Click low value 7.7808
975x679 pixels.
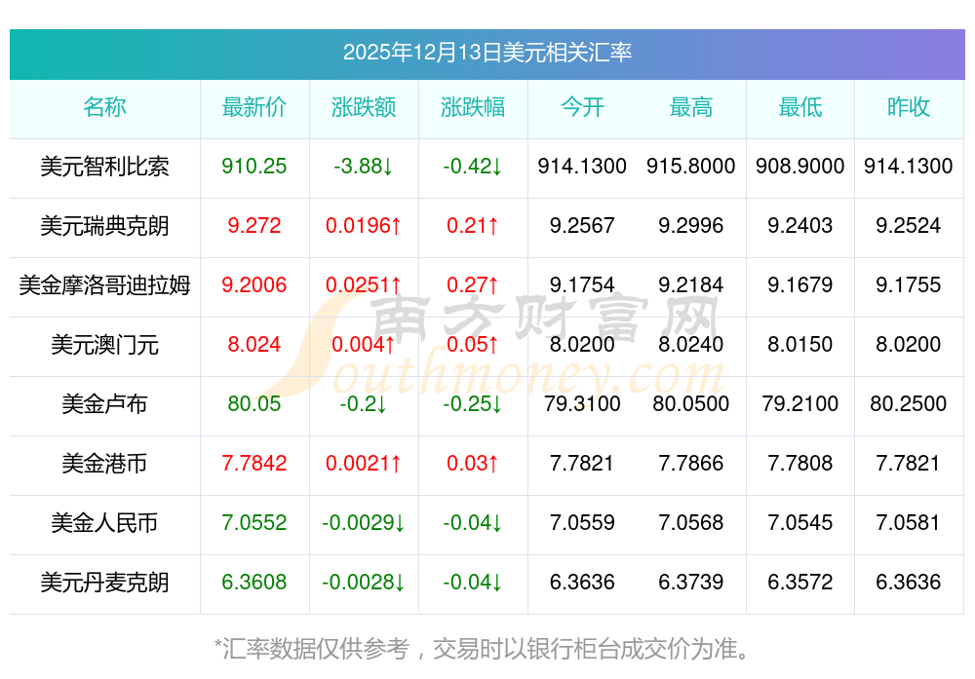[799, 464]
